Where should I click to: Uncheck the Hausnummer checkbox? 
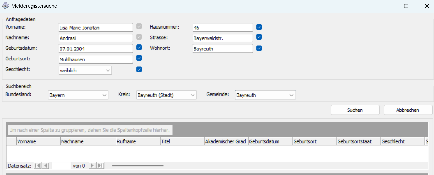pos(259,27)
